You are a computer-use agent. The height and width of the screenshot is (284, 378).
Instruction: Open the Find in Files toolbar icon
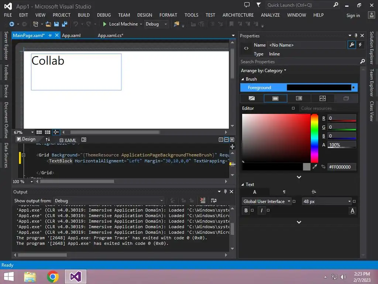coord(176,24)
